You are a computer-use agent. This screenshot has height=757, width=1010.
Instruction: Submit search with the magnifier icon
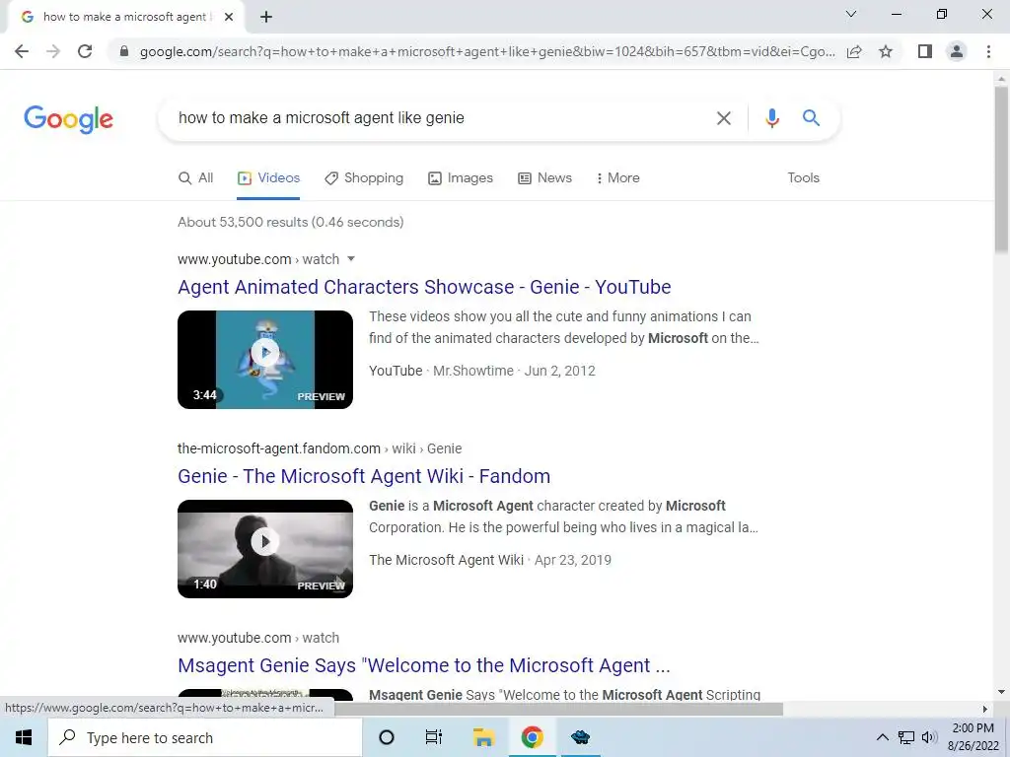coord(811,118)
